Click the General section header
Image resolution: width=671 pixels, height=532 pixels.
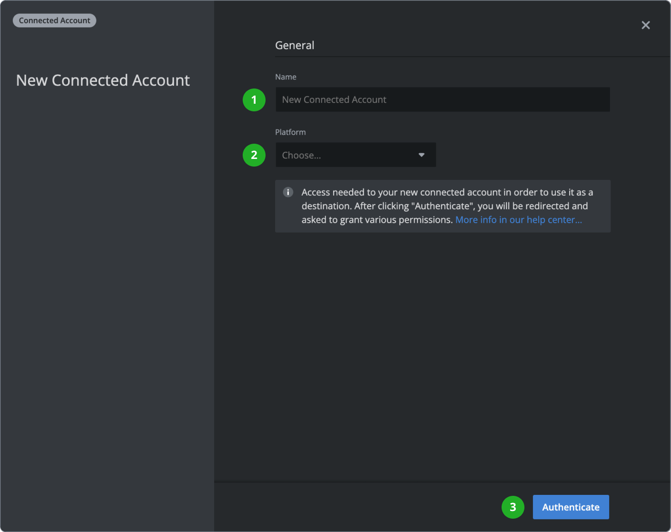295,45
